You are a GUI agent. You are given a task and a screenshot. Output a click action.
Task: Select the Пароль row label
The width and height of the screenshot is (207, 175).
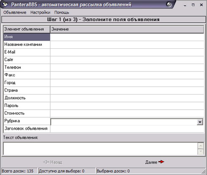[27, 106]
